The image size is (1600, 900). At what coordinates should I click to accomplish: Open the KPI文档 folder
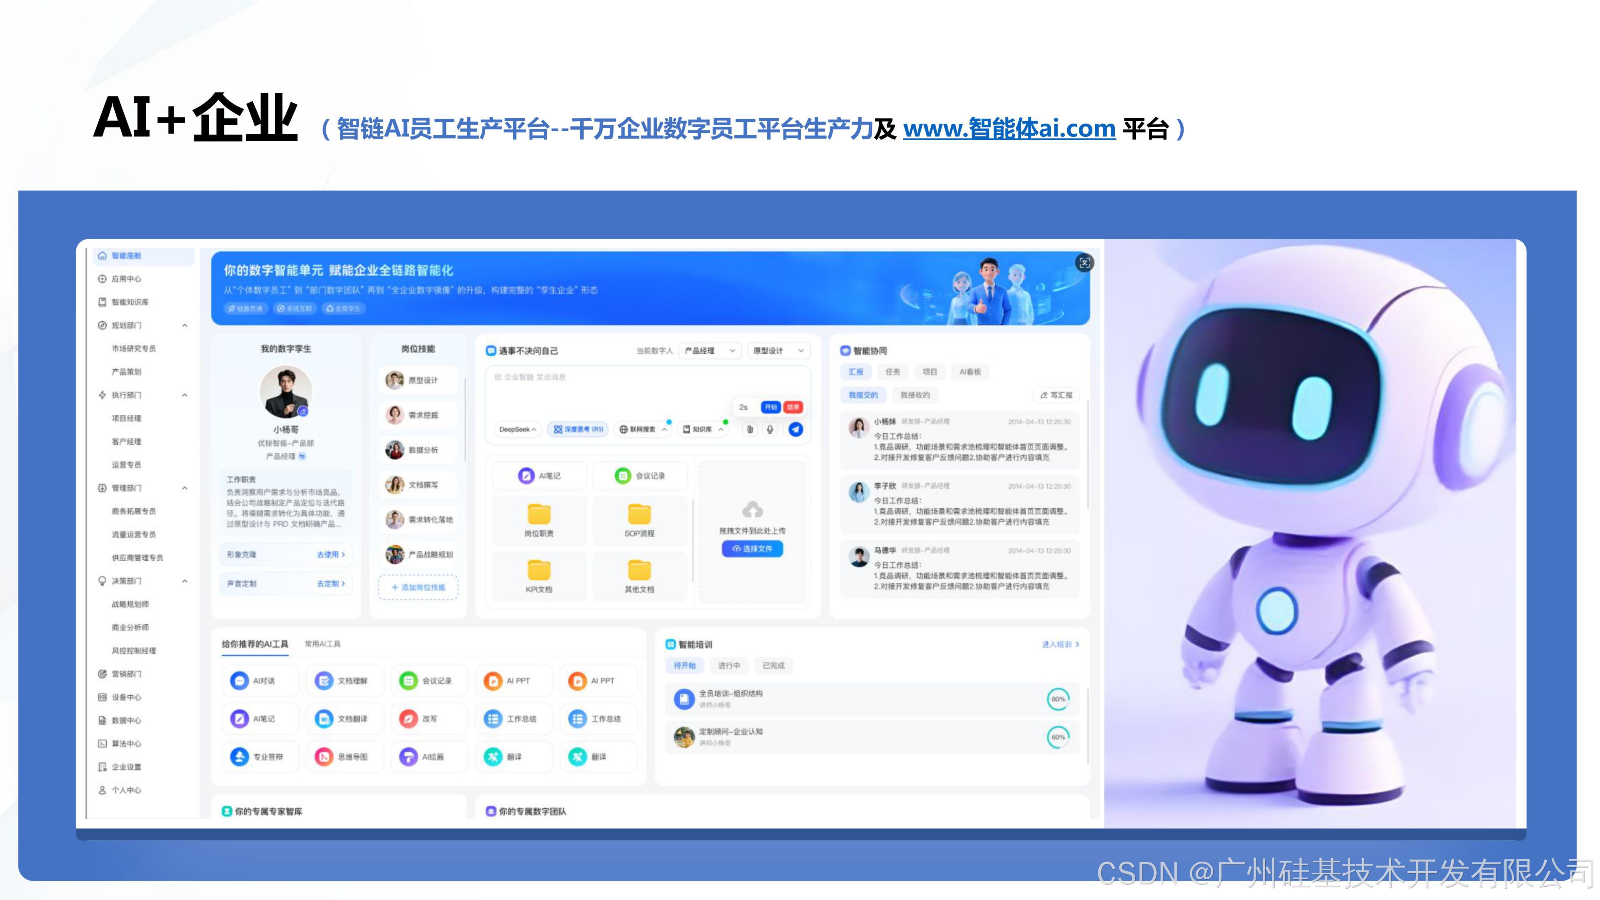coord(539,576)
